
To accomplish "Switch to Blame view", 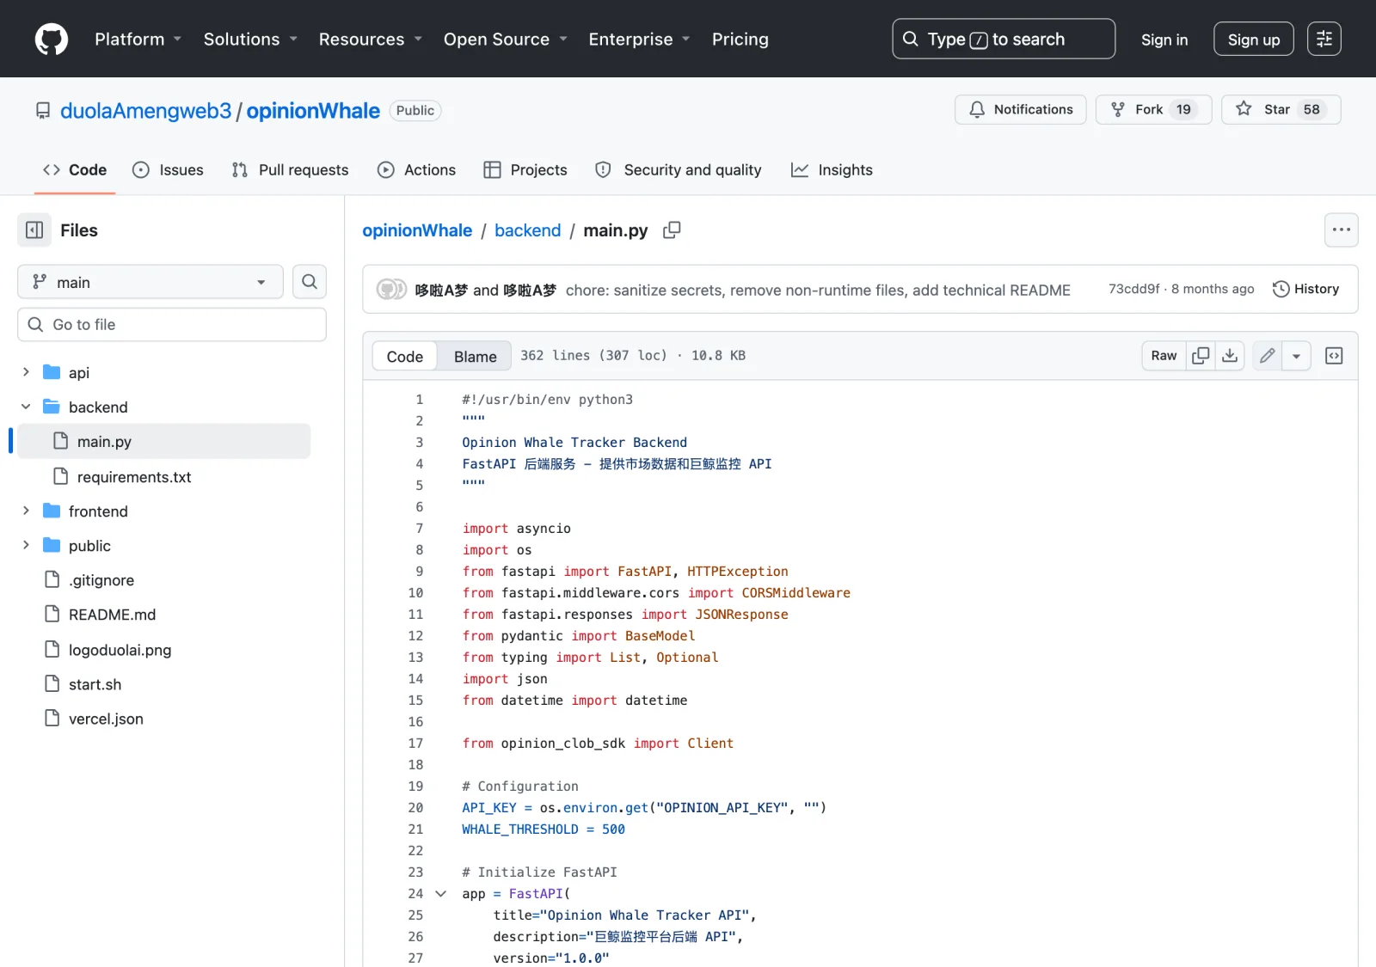I will 475,356.
